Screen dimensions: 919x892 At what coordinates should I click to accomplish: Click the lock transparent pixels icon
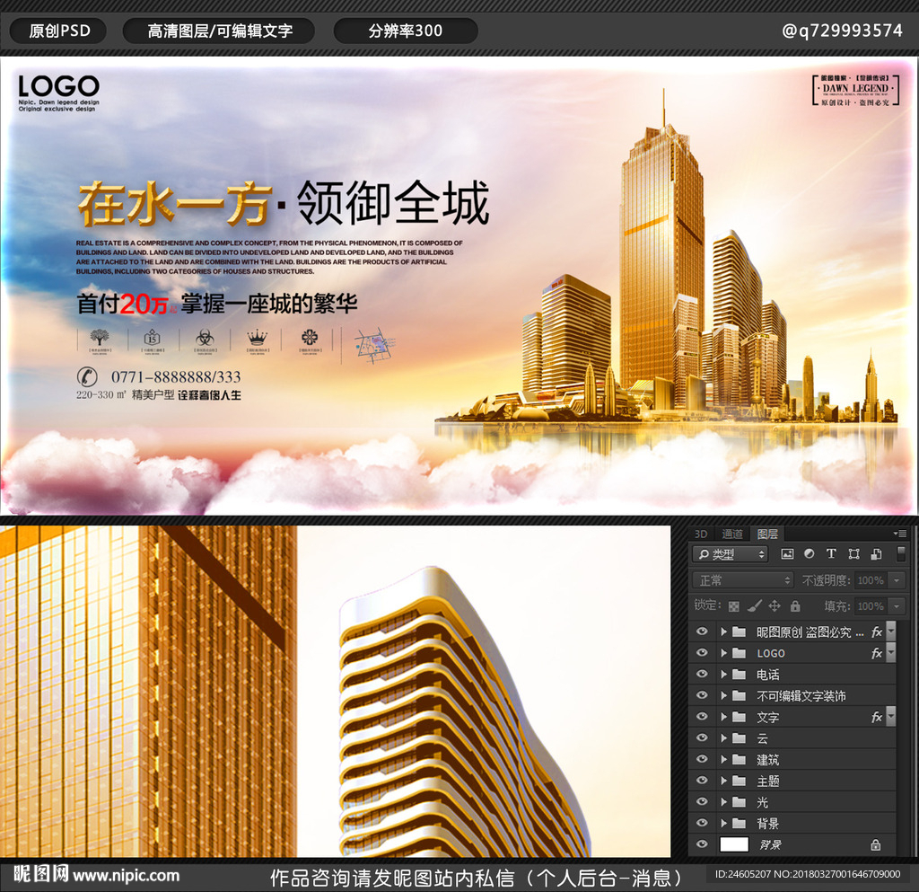pyautogui.click(x=734, y=605)
